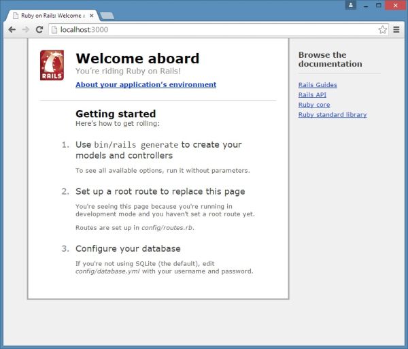Click the config/routes.rb text
Viewport: 408px width, 349px height.
click(x=167, y=228)
